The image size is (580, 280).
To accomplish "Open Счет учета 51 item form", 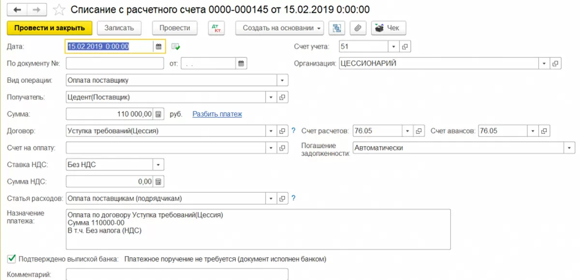I will tap(405, 47).
